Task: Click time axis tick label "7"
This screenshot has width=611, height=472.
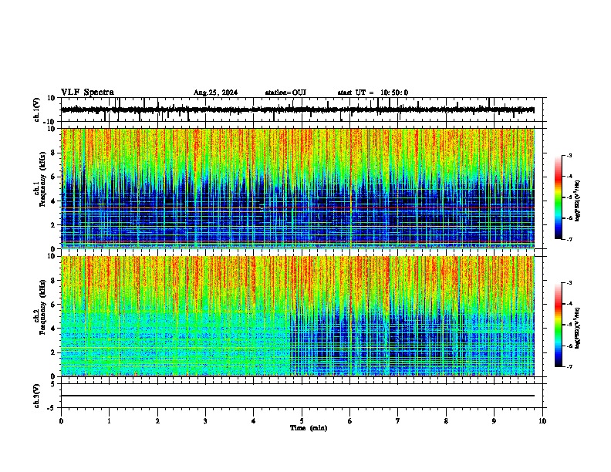Action: [398, 421]
